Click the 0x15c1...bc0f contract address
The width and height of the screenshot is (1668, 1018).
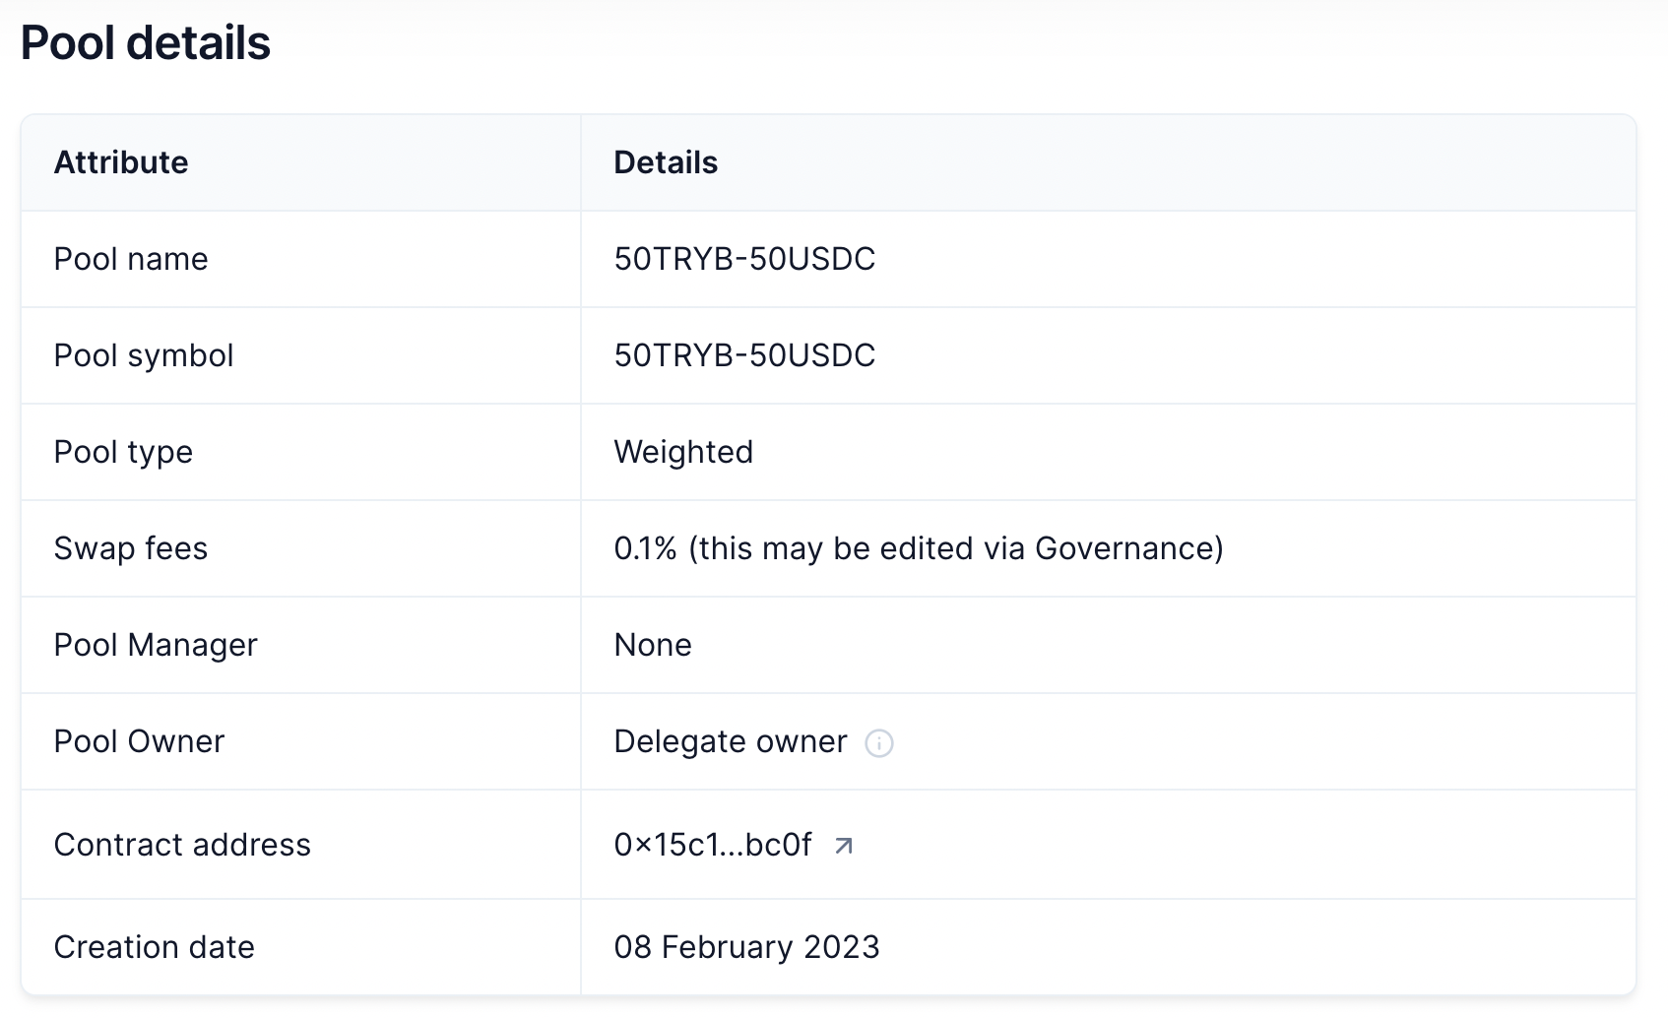click(712, 845)
